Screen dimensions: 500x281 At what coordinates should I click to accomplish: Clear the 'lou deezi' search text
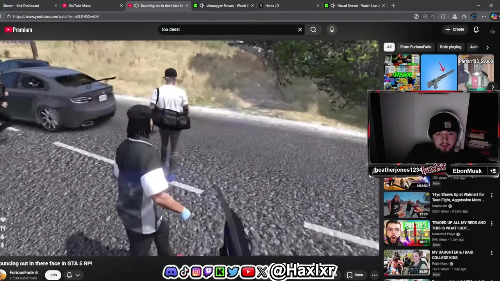coord(300,30)
